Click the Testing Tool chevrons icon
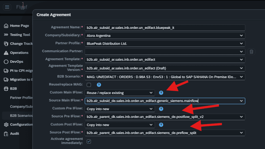 (6, 35)
